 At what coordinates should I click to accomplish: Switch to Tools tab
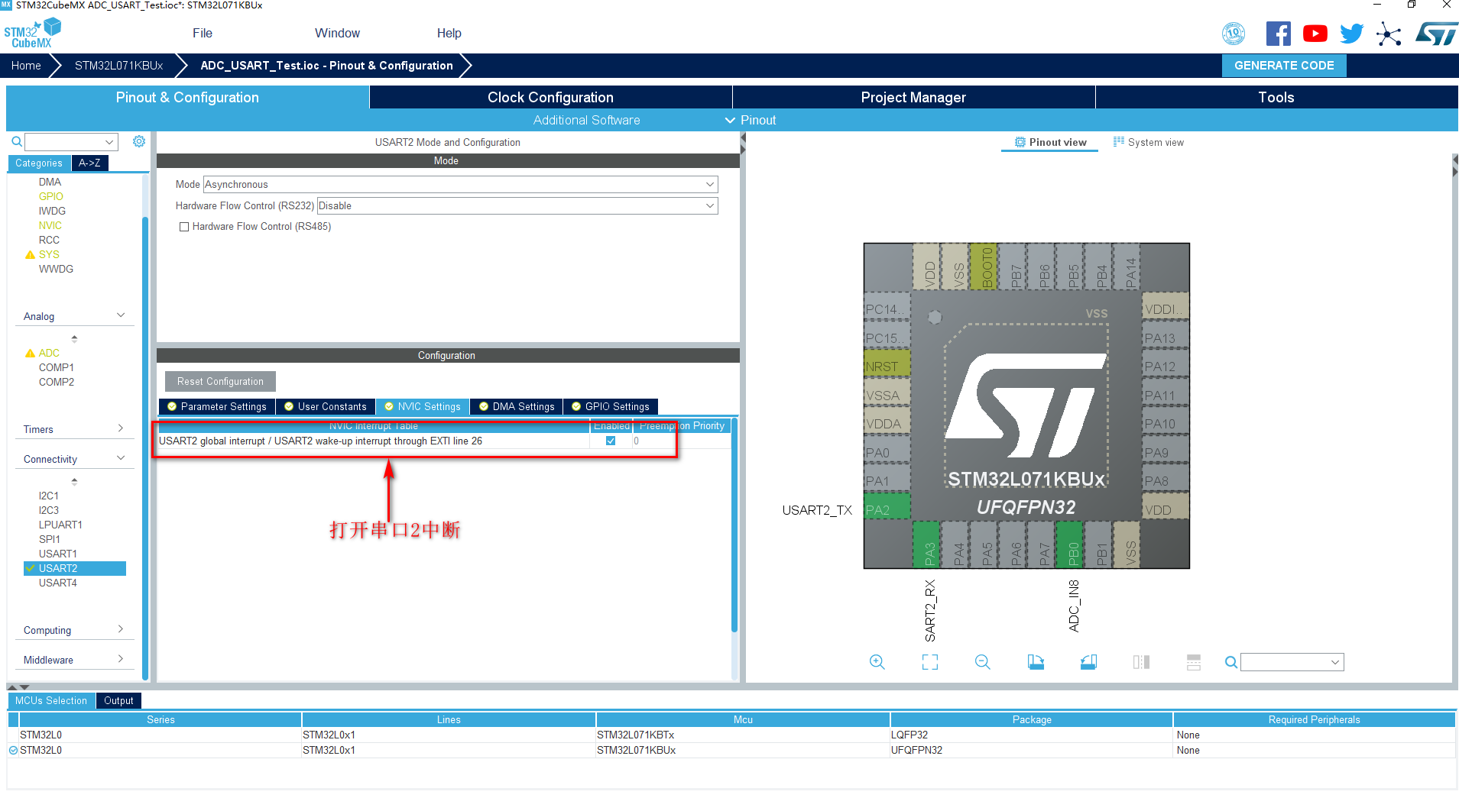coord(1276,97)
